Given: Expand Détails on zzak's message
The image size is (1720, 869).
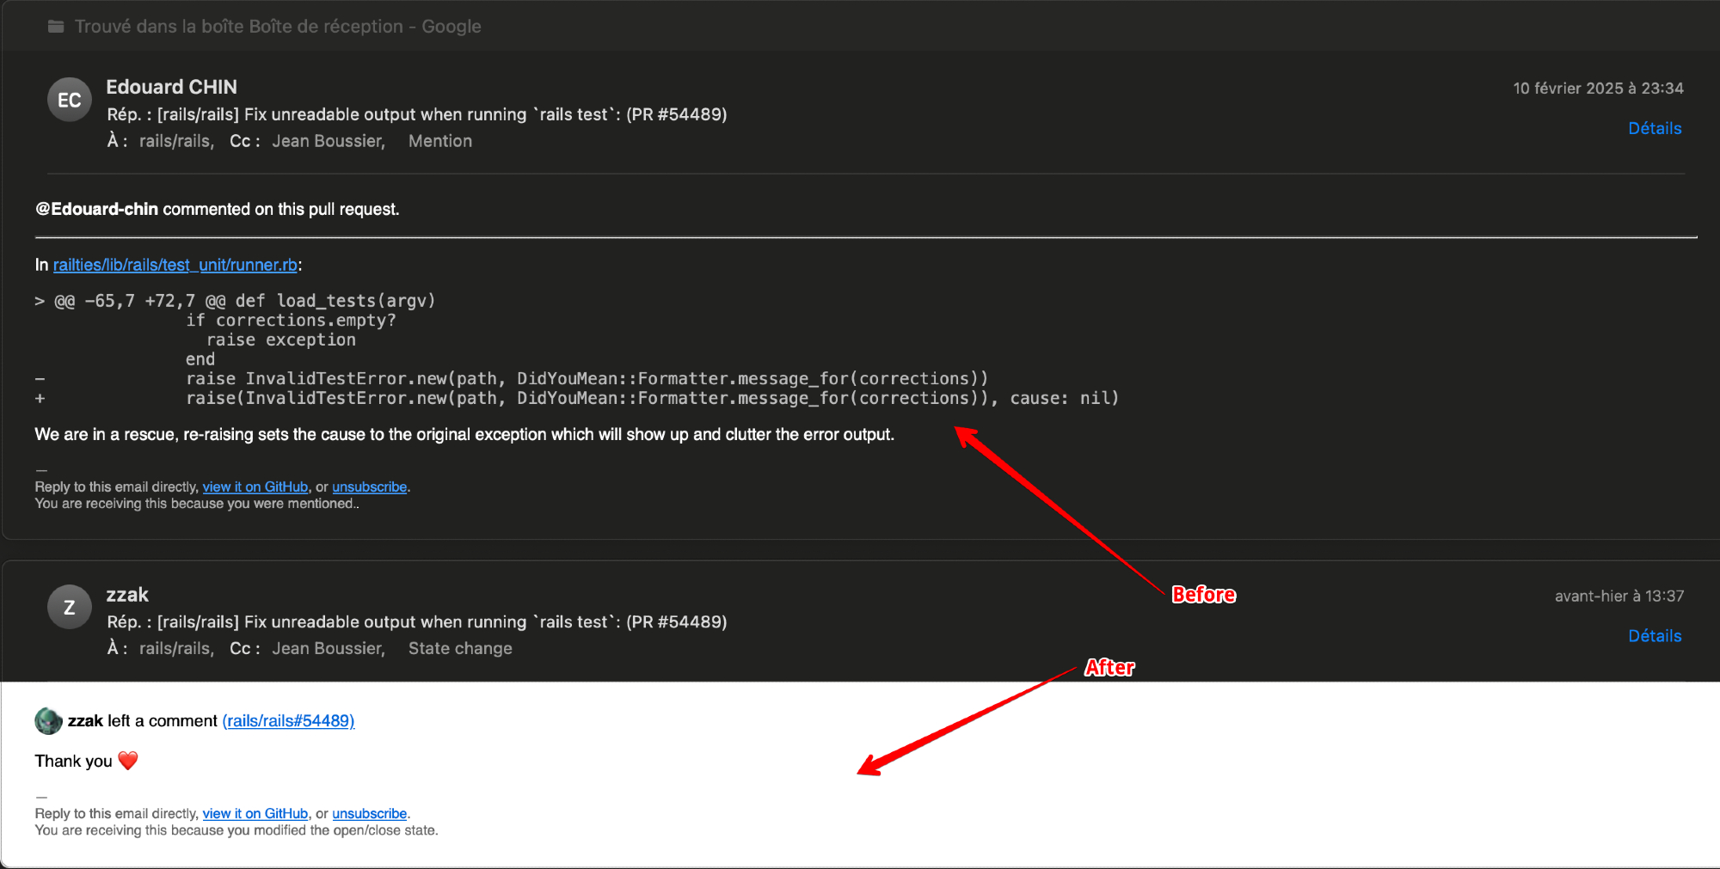Looking at the screenshot, I should coord(1654,636).
